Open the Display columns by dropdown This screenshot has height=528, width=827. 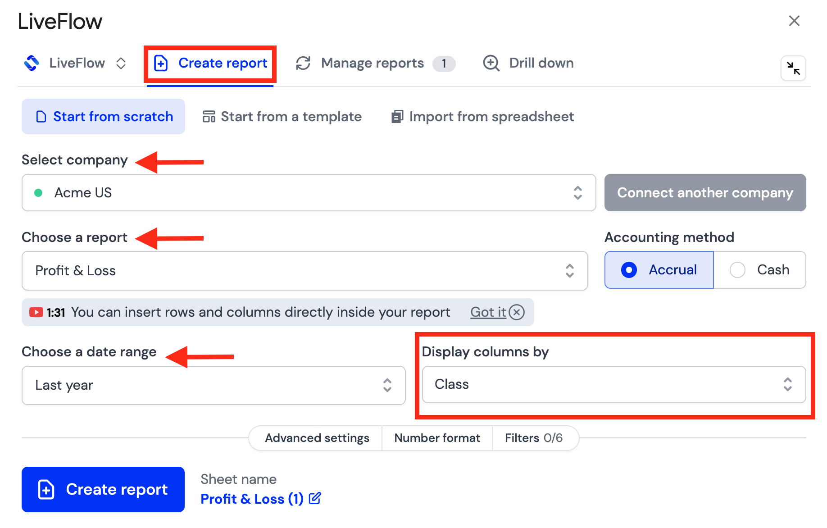click(x=614, y=384)
